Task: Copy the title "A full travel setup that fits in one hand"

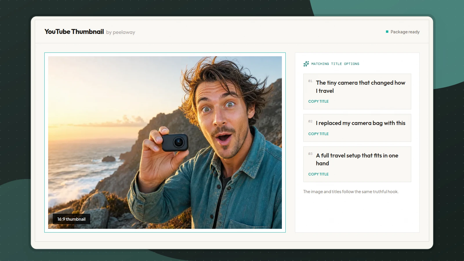Action: tap(318, 174)
